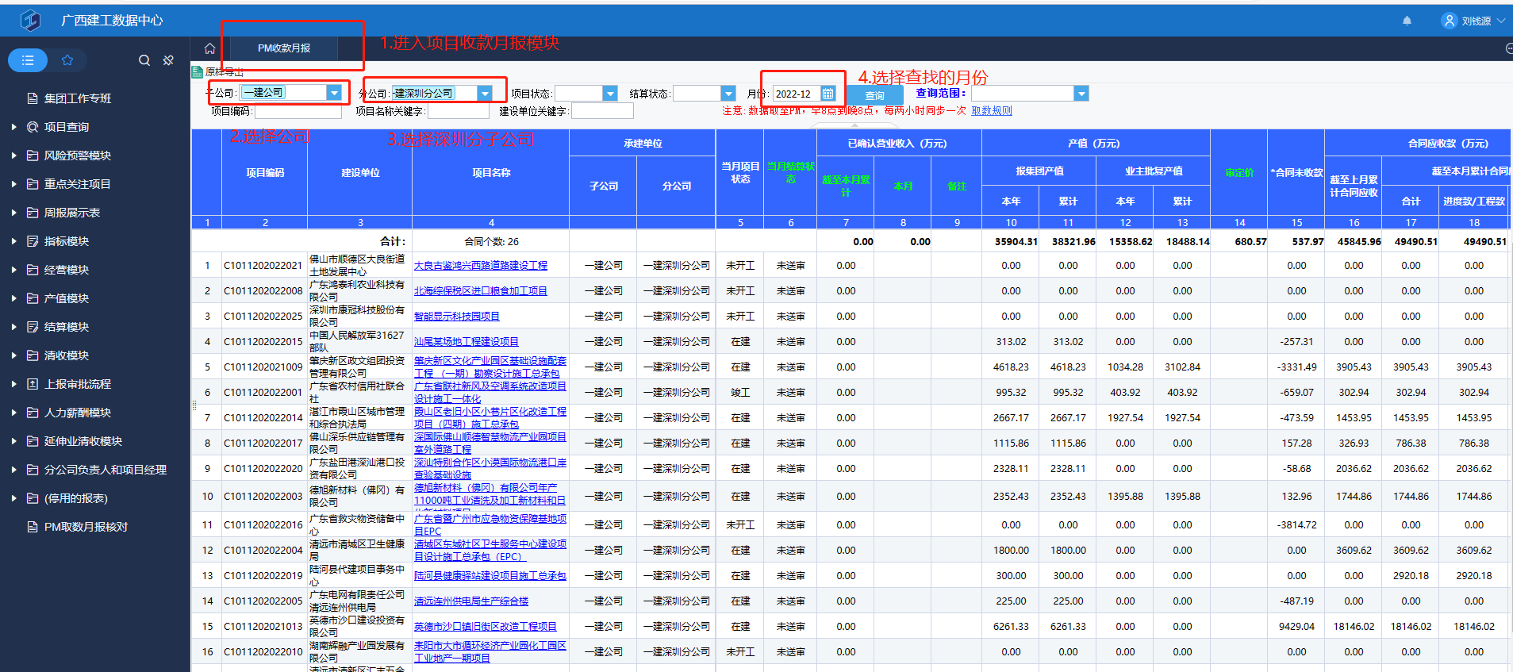
Task: Click the 审定价 column header
Action: (1239, 173)
